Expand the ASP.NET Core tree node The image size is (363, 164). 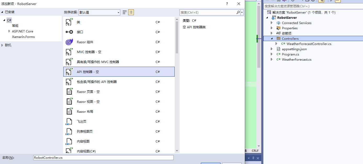click(x=9, y=31)
